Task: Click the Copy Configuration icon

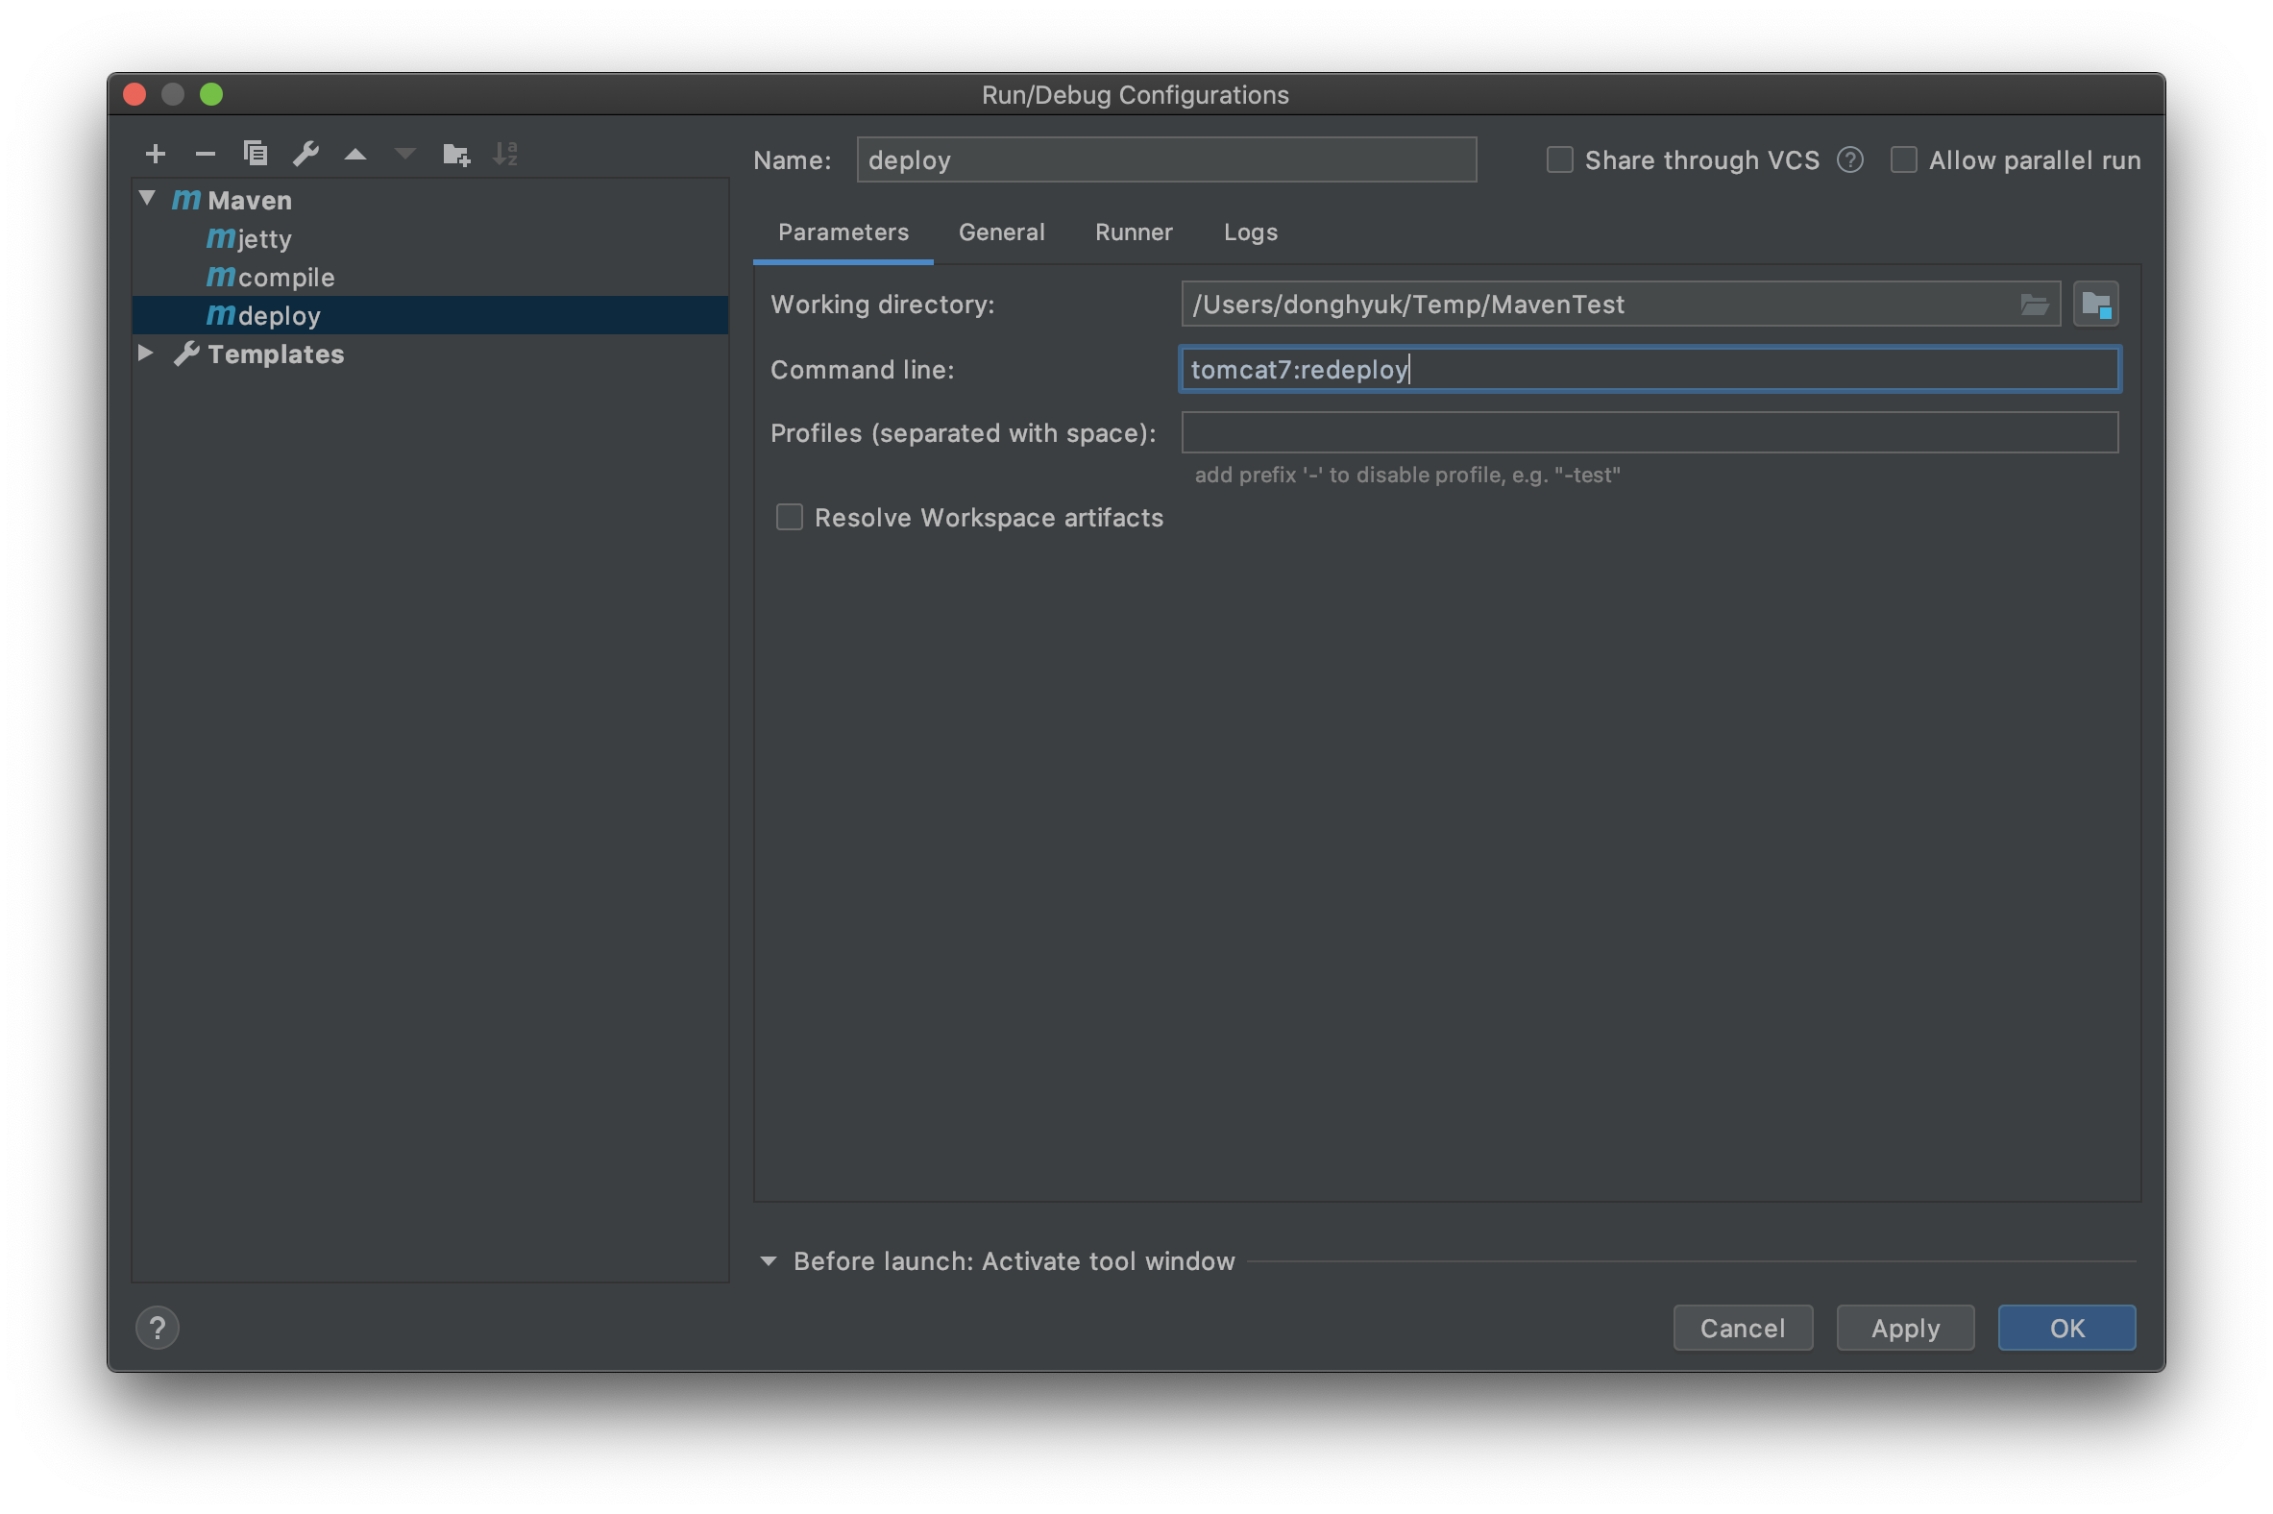Action: point(255,154)
